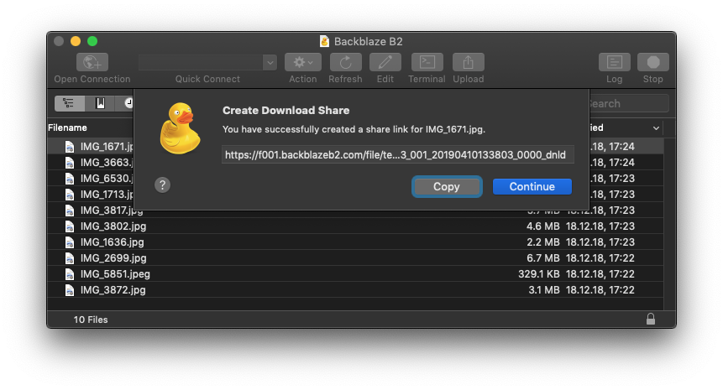Click the Open Connection globe icon

point(92,62)
